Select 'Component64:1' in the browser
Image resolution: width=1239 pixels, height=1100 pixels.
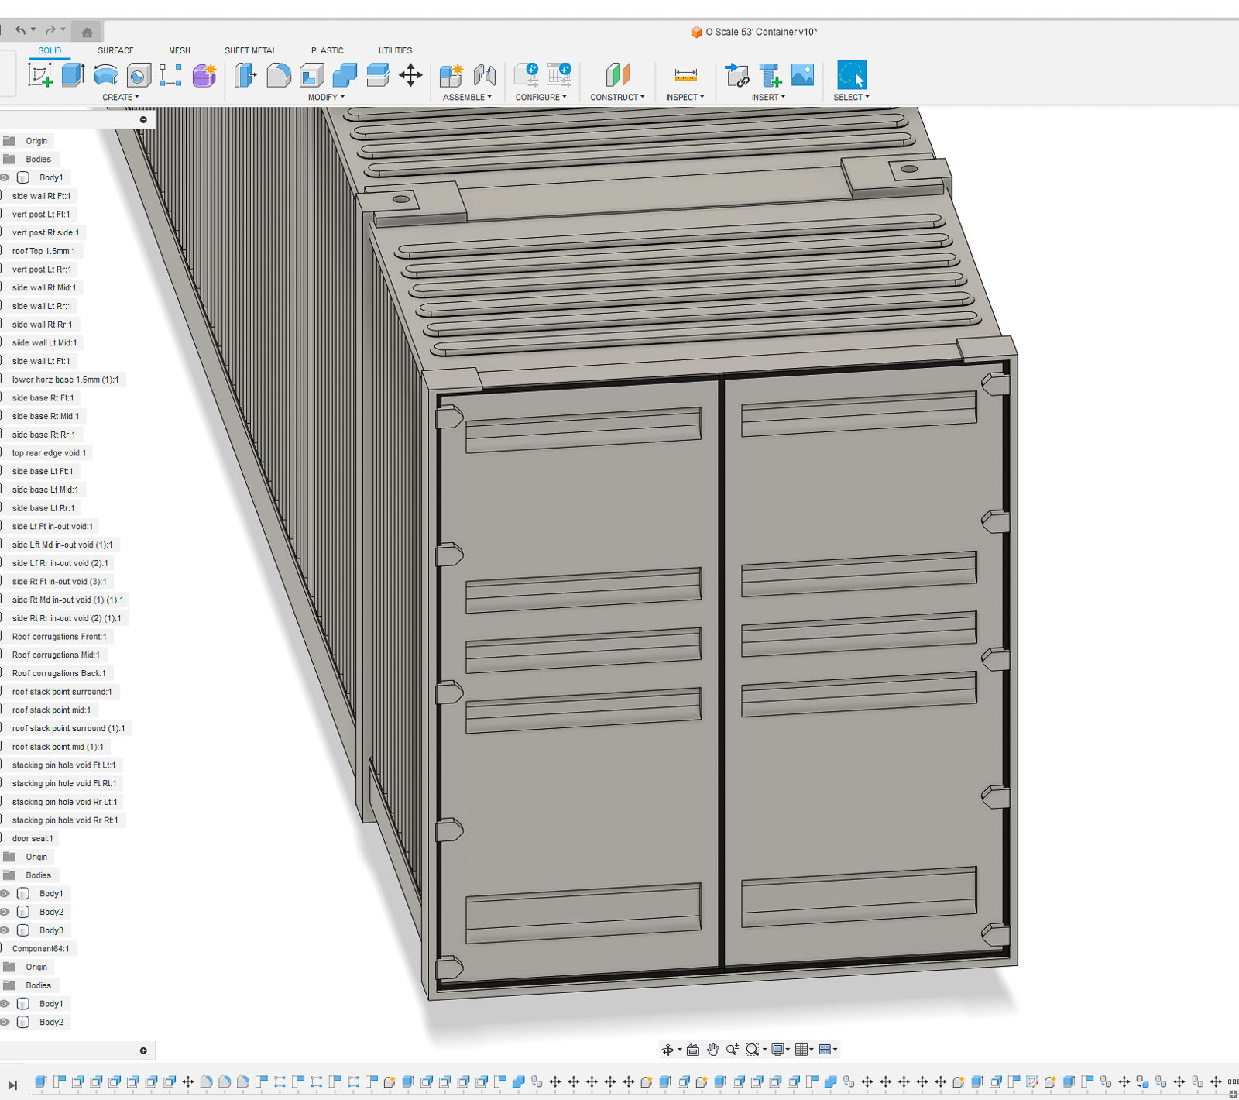[x=40, y=948]
